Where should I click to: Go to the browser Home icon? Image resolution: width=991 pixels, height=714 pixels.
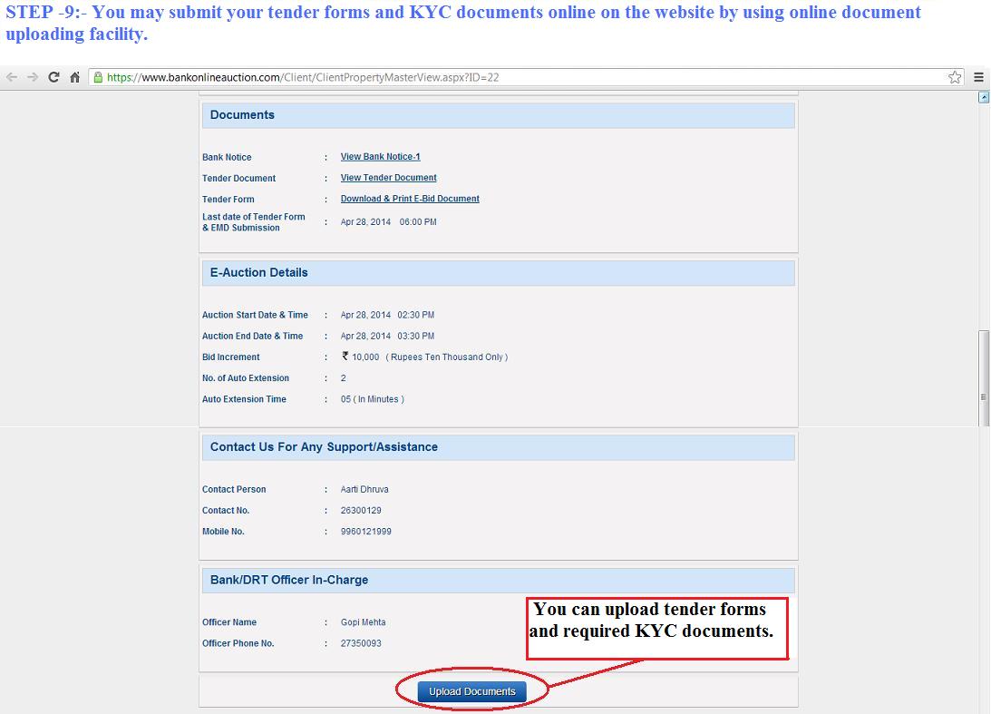tap(74, 77)
